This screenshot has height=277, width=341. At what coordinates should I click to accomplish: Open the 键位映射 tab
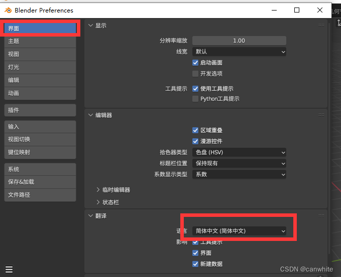coord(40,152)
